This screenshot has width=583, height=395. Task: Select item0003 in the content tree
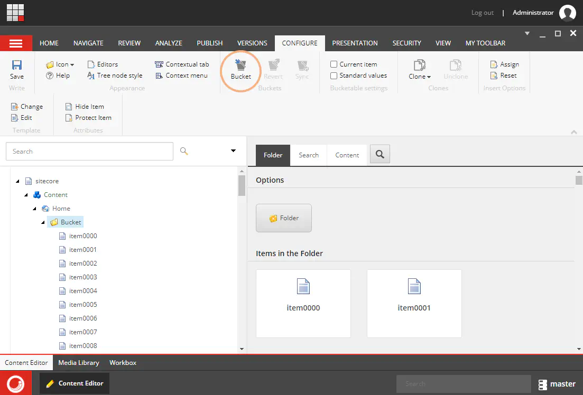(x=78, y=277)
